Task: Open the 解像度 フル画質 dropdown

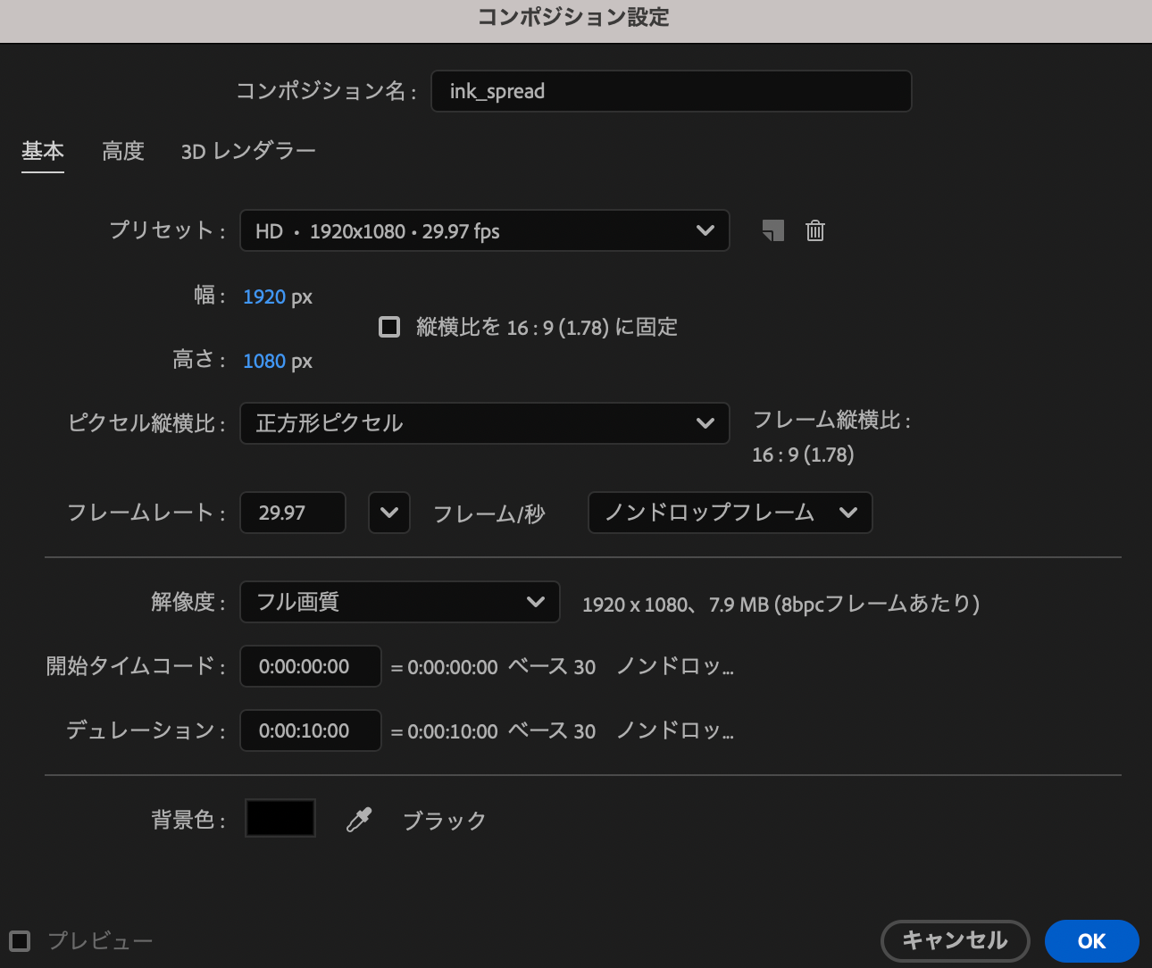Action: (x=399, y=602)
